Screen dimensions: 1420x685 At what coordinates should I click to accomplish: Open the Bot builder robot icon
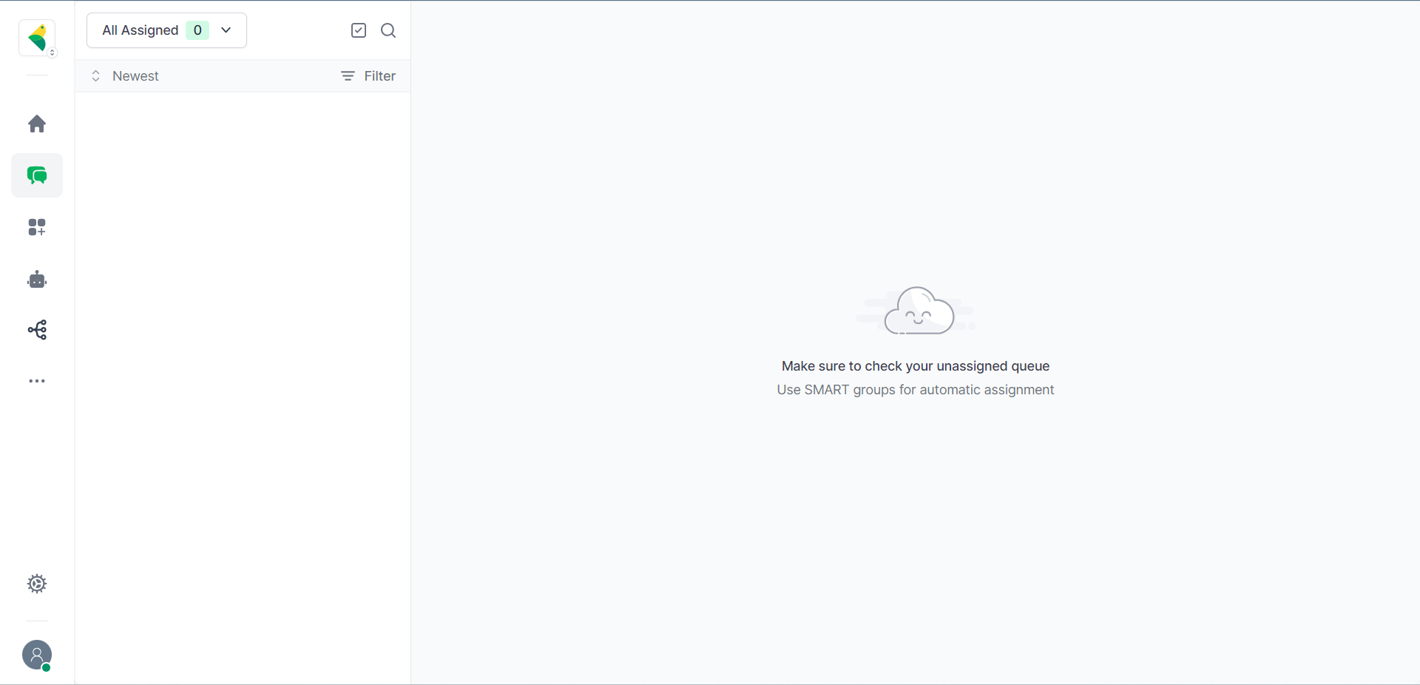pyautogui.click(x=37, y=280)
